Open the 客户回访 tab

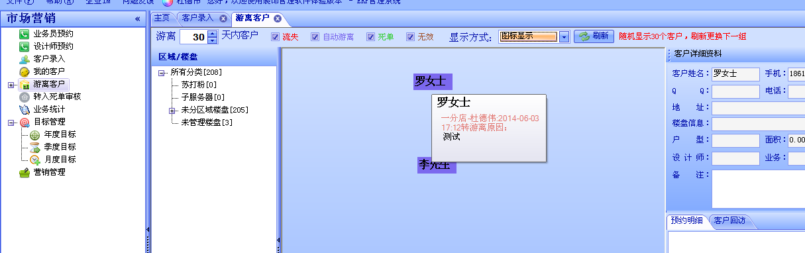coord(730,221)
